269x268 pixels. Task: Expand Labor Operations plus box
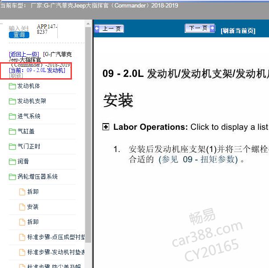coord(106,127)
